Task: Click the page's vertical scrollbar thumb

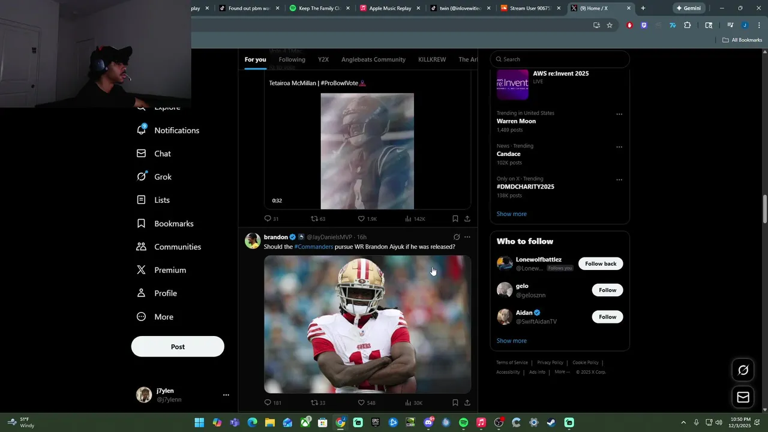Action: click(764, 208)
